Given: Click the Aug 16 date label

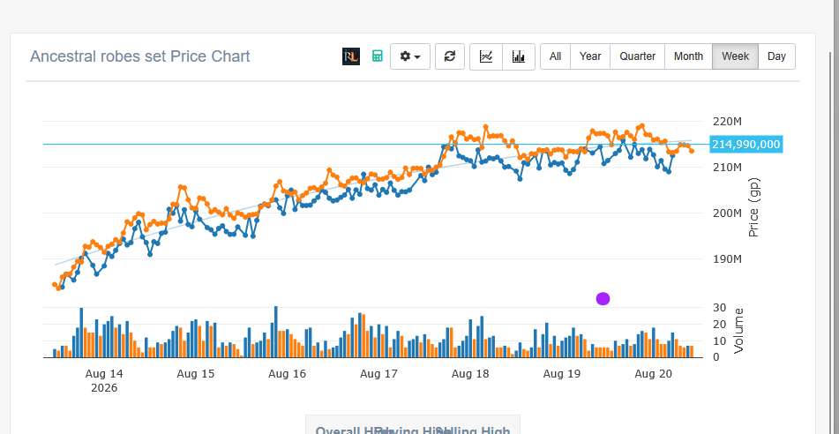Looking at the screenshot, I should (x=287, y=373).
